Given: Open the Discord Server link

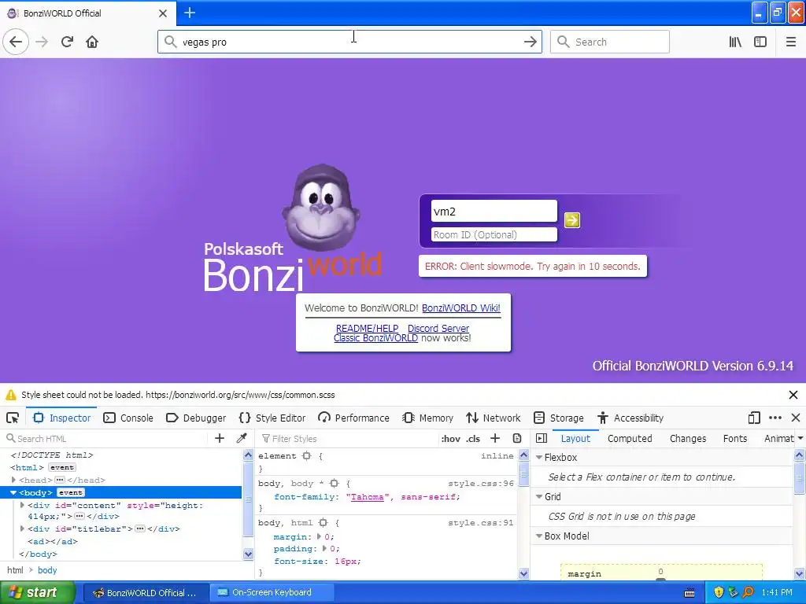Looking at the screenshot, I should (438, 328).
